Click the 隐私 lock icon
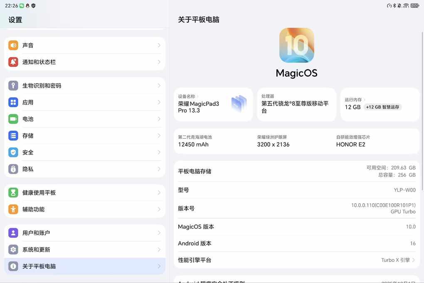This screenshot has width=424, height=283. click(13, 169)
